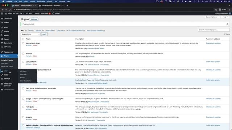Deactivate the Kadence Blocks plugin
The height and width of the screenshot is (130, 232).
[29, 128]
